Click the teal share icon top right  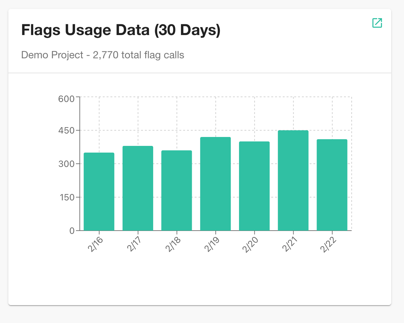pos(377,23)
